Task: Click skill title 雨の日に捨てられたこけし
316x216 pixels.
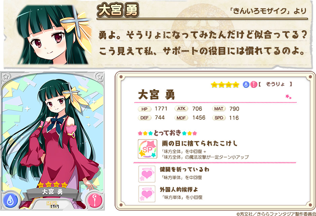Action: tap(200, 144)
